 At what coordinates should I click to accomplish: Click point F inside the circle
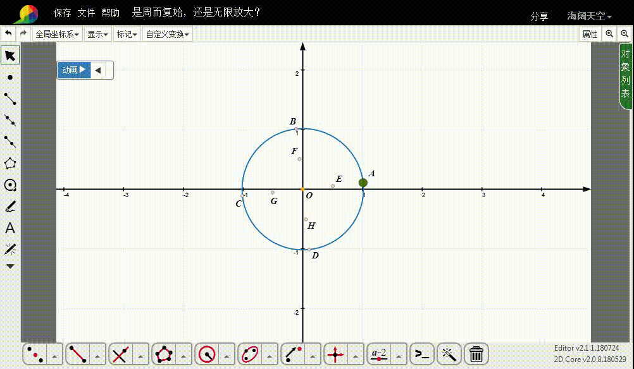click(299, 159)
